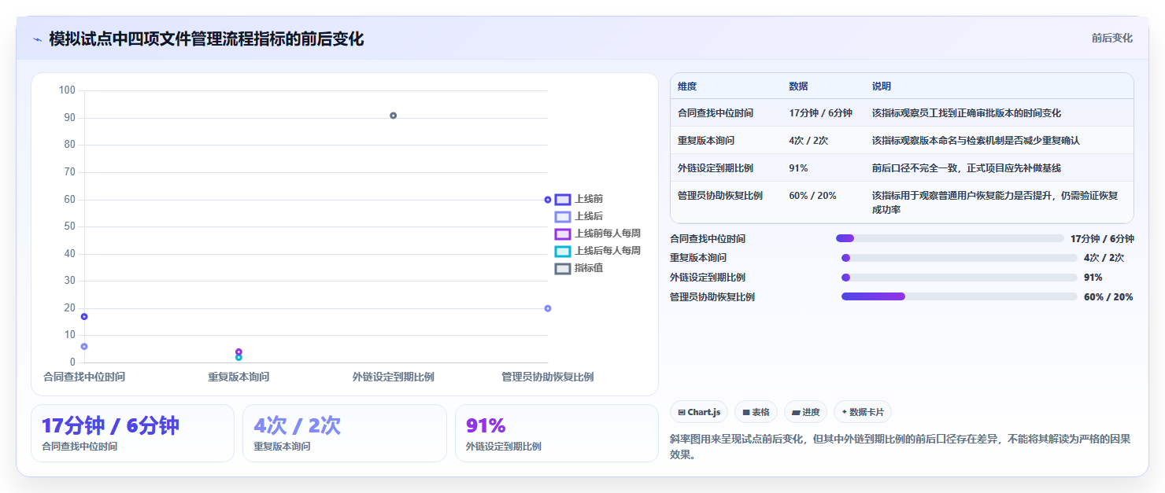Click the 合同查找中位时间 progress bar
Screen dimensions: 1165x493
[x=949, y=238]
